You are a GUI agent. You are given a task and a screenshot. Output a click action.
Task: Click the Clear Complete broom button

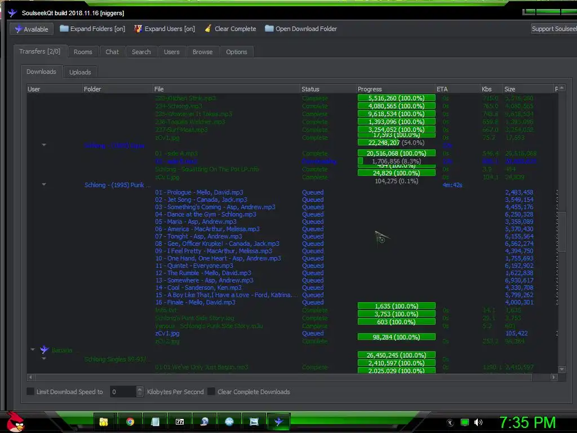230,29
